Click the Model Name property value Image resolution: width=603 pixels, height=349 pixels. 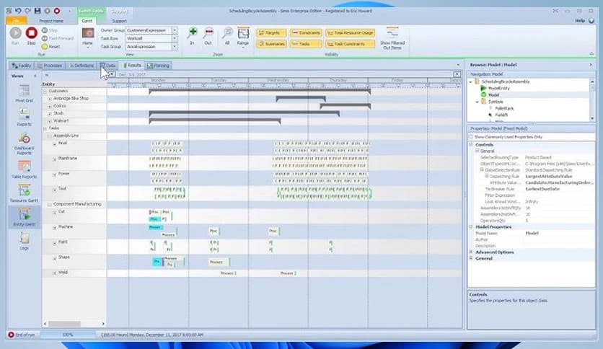tap(559, 234)
